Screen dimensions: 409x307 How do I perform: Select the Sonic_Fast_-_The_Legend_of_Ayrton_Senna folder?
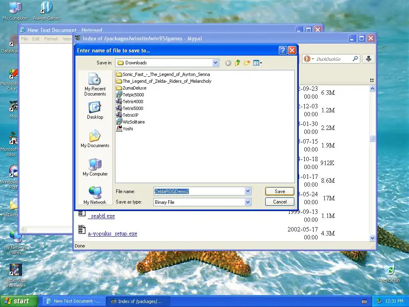click(x=163, y=74)
